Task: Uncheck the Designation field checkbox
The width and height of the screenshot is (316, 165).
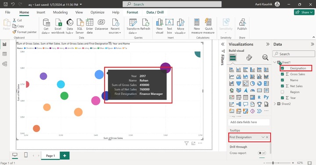Action: pos(282,68)
